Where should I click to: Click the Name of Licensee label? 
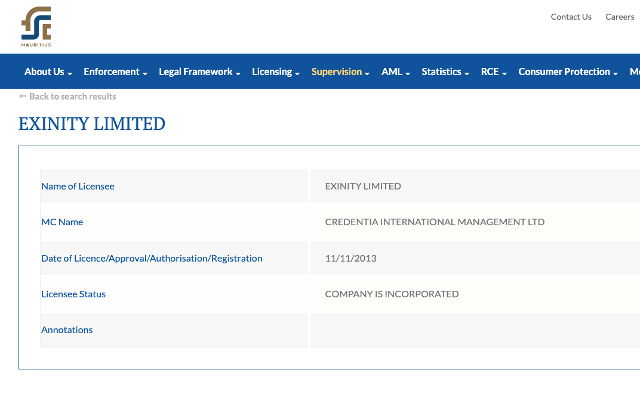coord(78,186)
